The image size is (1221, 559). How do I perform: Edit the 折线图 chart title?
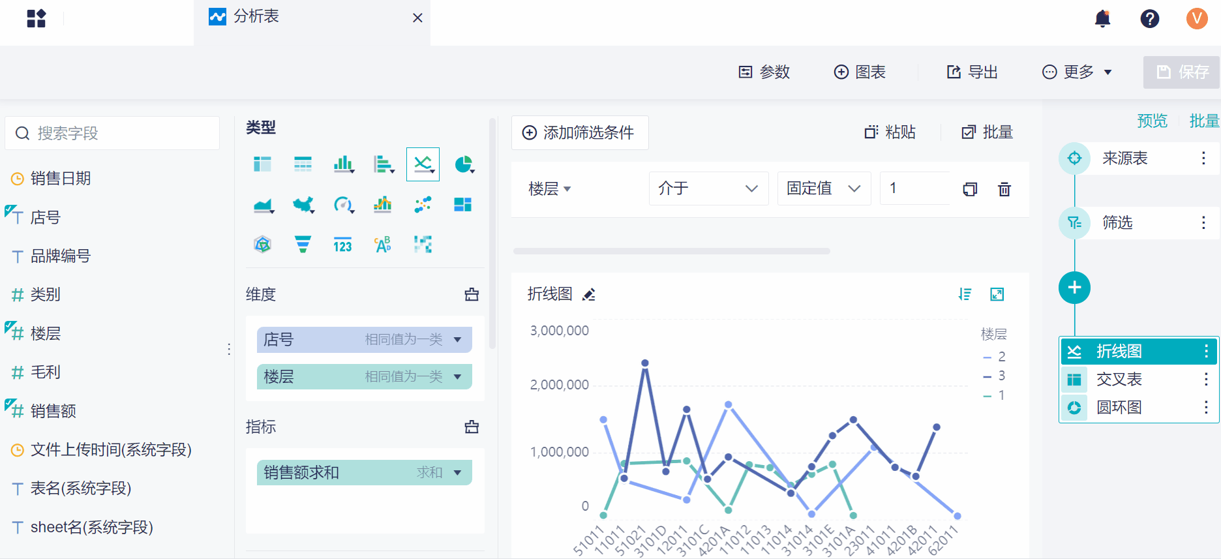(x=589, y=295)
